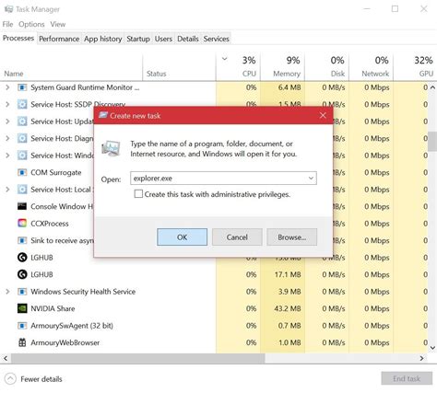Open the File menu
Screen dimensions: 437x393
[7, 24]
